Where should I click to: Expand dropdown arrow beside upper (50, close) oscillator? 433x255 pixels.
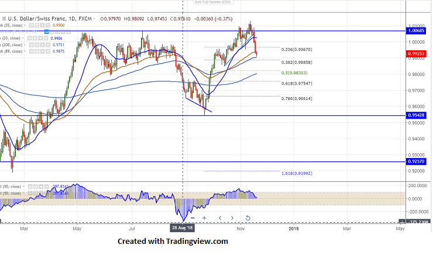pos(23,187)
